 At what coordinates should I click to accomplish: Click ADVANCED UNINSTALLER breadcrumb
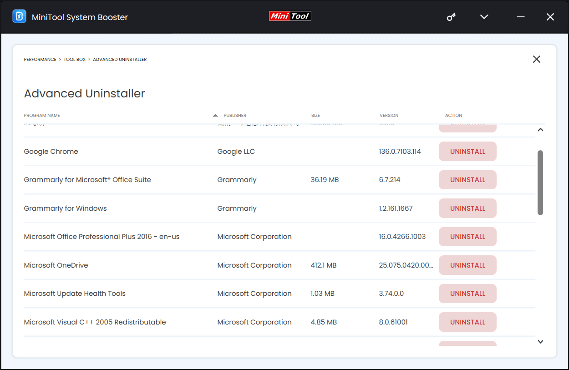[120, 60]
